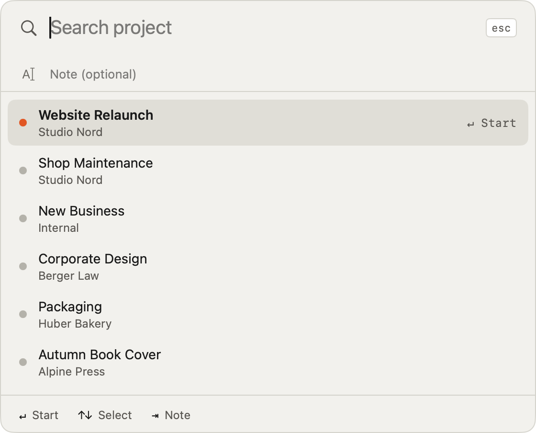Click the gray dot beside Autumn Book Cover
This screenshot has width=536, height=433.
coord(23,362)
